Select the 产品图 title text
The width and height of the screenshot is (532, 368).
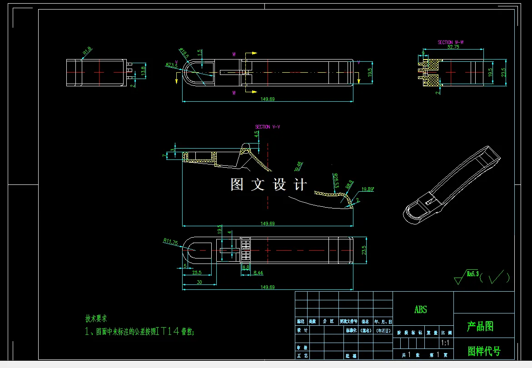(x=480, y=326)
